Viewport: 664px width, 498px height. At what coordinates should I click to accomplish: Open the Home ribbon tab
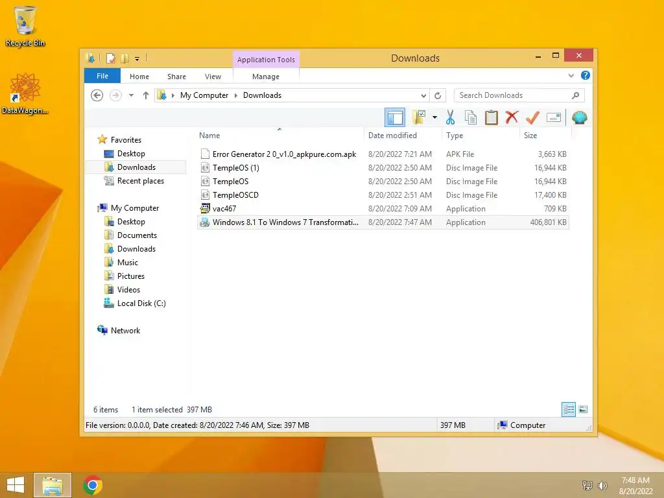click(139, 77)
